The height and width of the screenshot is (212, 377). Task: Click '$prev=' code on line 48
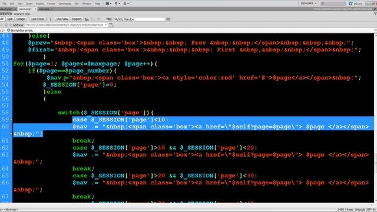(x=39, y=43)
